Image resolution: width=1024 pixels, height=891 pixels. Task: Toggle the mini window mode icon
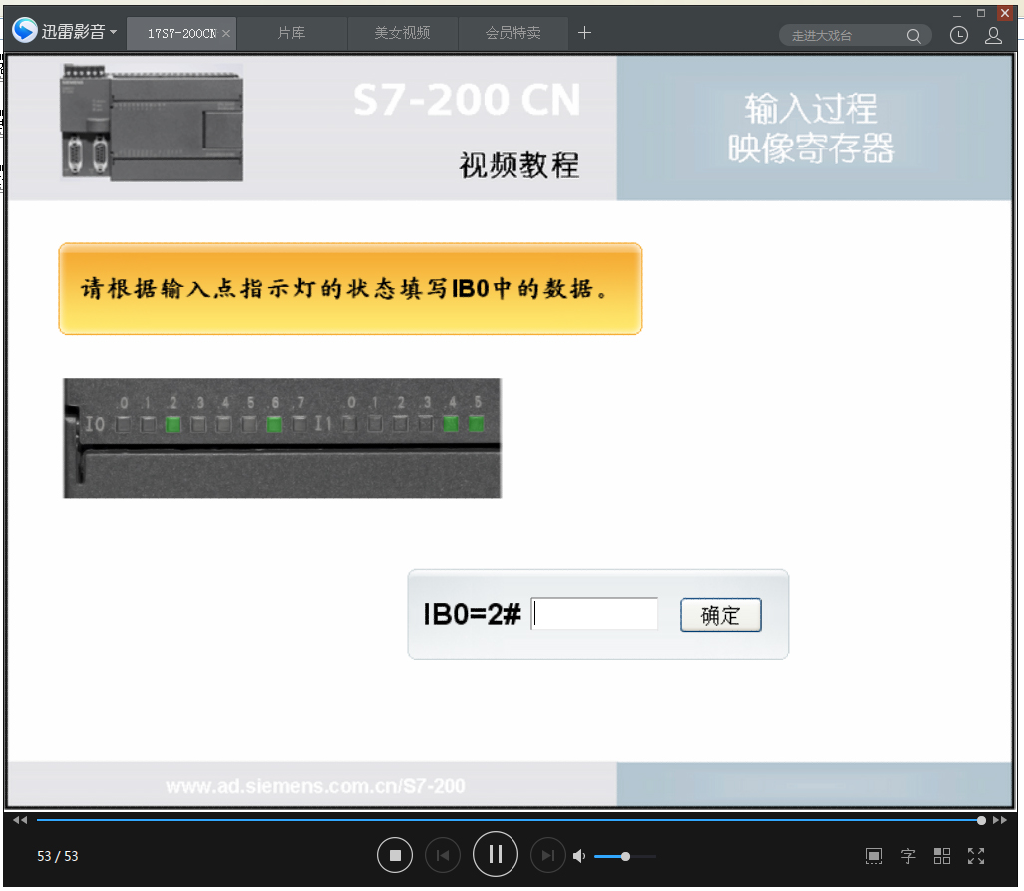[x=874, y=856]
